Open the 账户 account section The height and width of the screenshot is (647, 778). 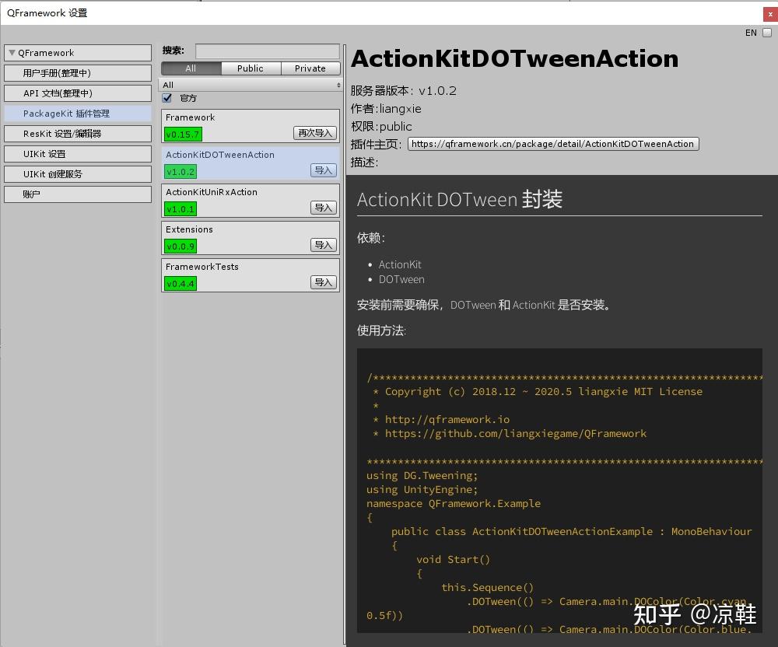78,194
